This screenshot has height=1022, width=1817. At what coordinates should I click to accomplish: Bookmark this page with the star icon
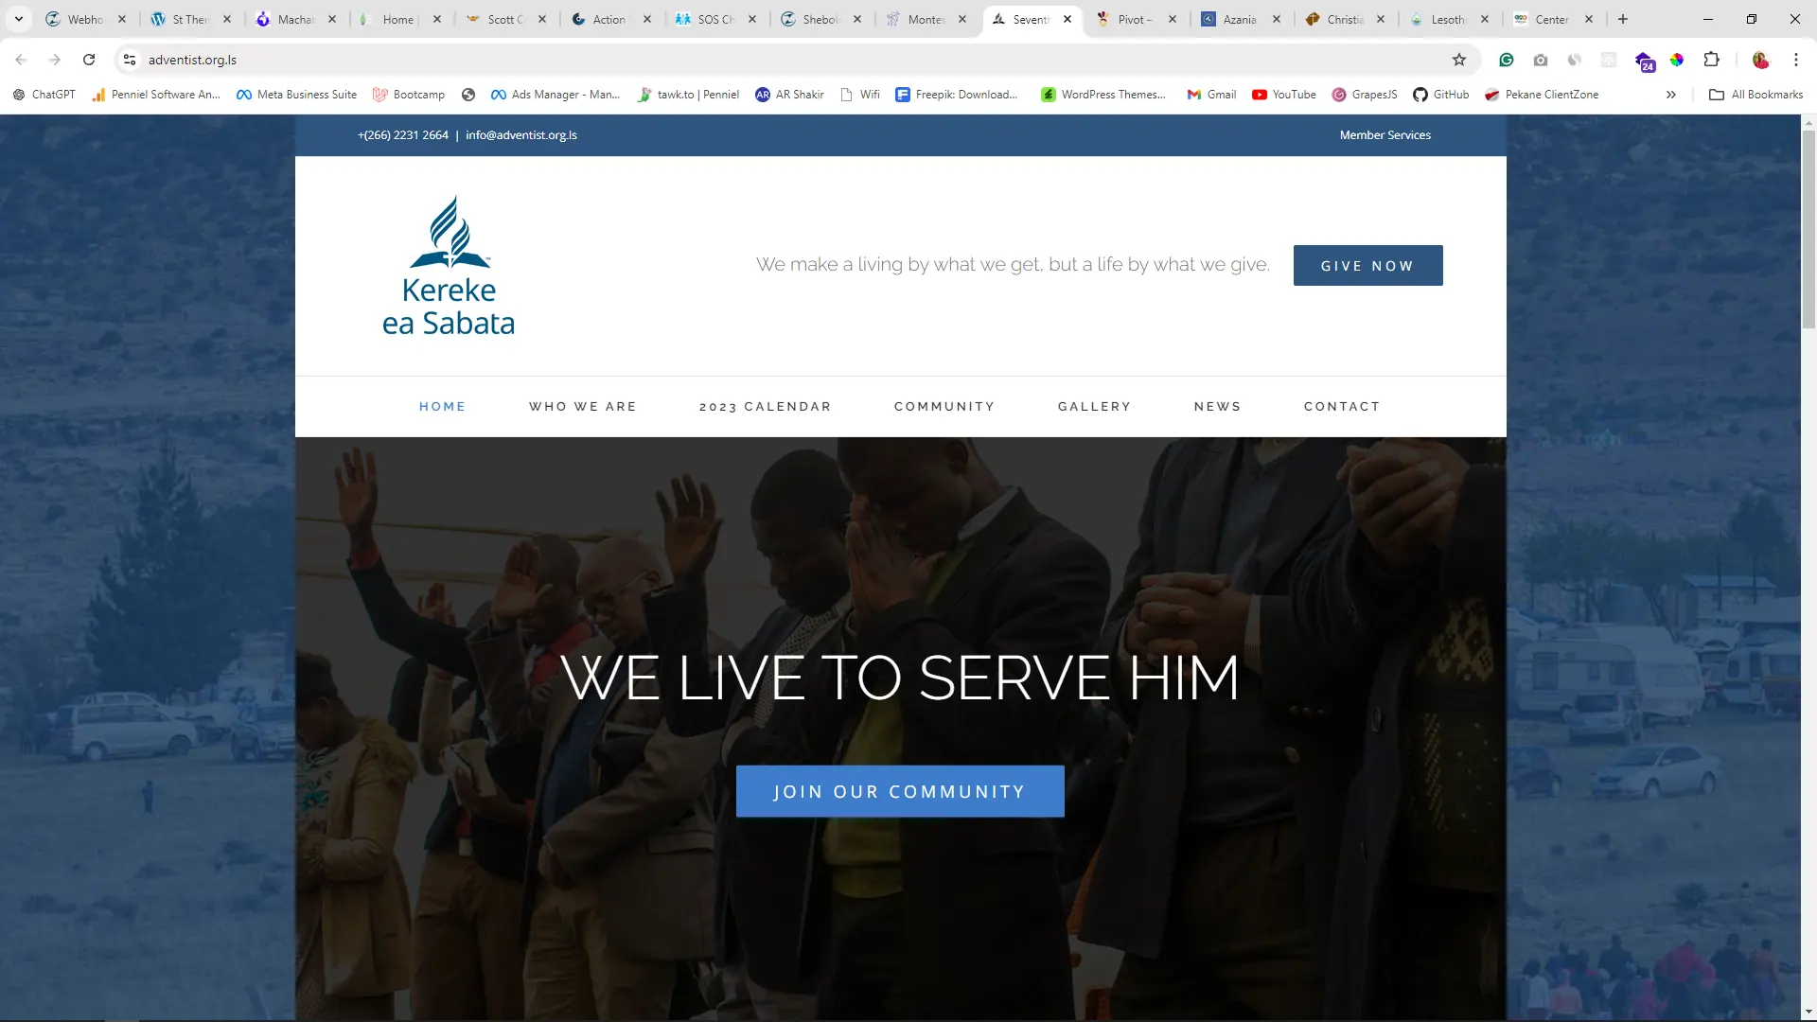click(1459, 60)
